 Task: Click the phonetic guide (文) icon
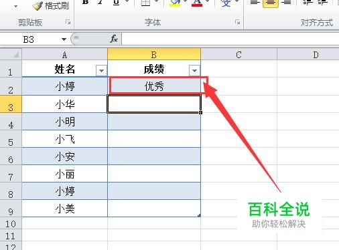(x=226, y=3)
